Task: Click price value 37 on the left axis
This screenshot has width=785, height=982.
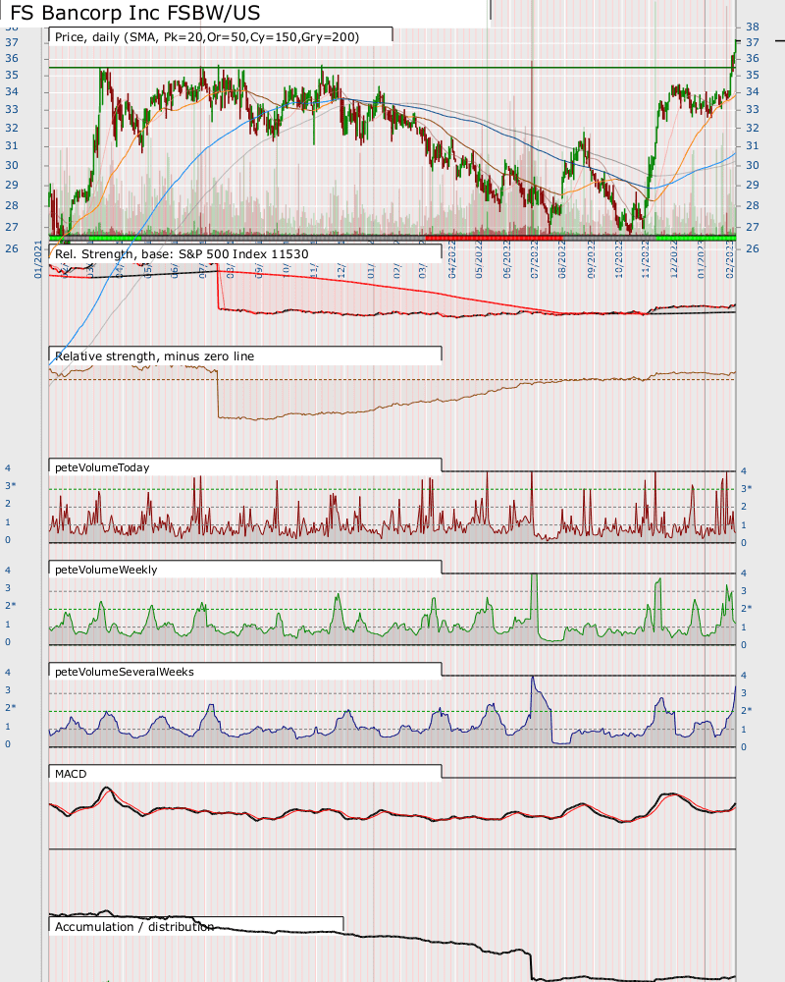Action: click(11, 42)
